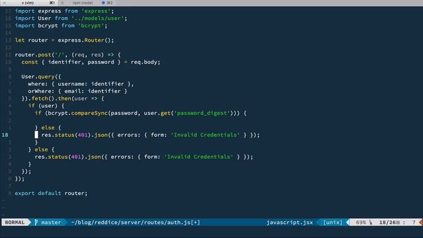
Task: Click the 'if (user) {' line
Action: 46,106
